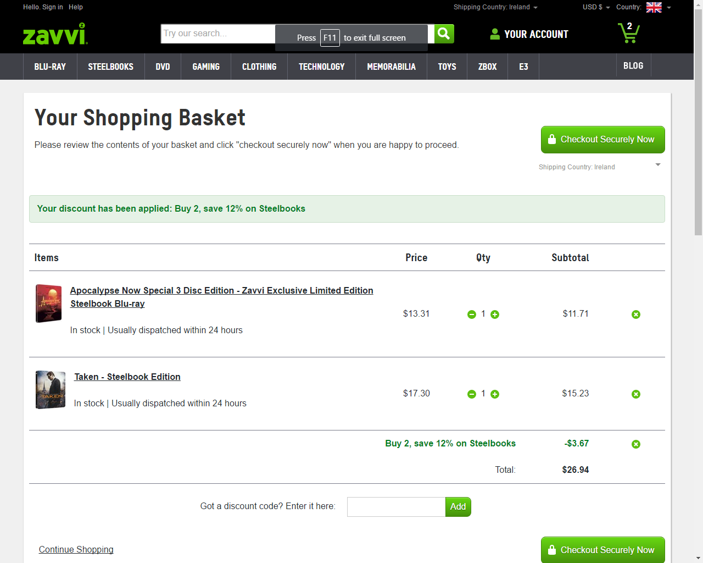Screen dimensions: 703x563
Task: Click the green search magnifier button
Action: (x=444, y=34)
